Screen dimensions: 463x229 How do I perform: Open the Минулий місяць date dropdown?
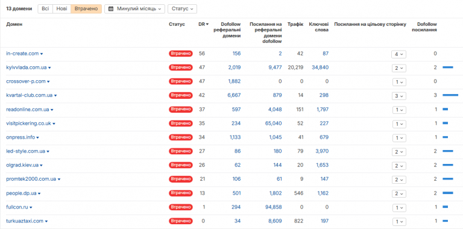[x=134, y=9]
